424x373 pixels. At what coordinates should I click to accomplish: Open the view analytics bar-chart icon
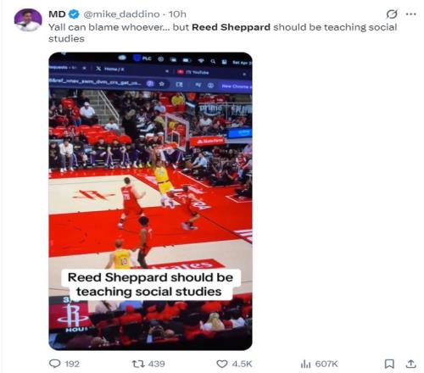click(305, 364)
